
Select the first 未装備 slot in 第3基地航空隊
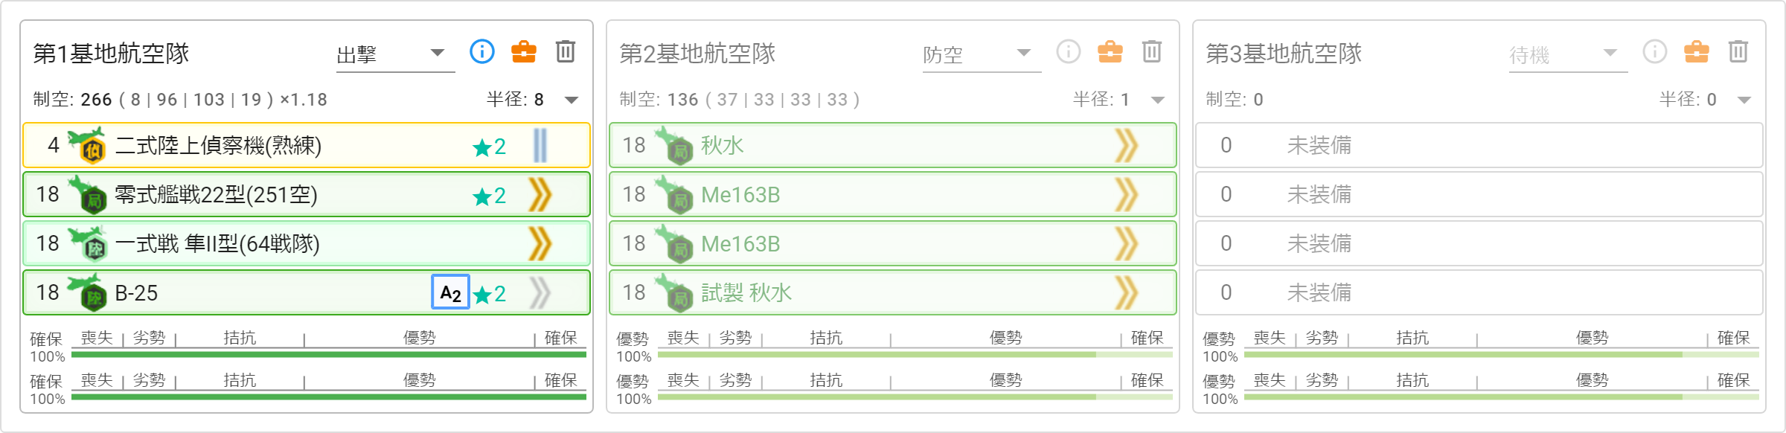1479,145
